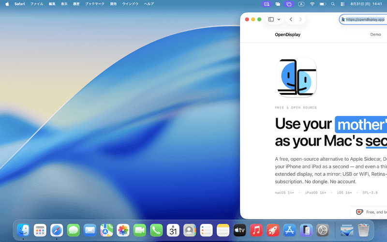387x242 pixels.
Task: Open Music app in Dock
Action: (256, 230)
